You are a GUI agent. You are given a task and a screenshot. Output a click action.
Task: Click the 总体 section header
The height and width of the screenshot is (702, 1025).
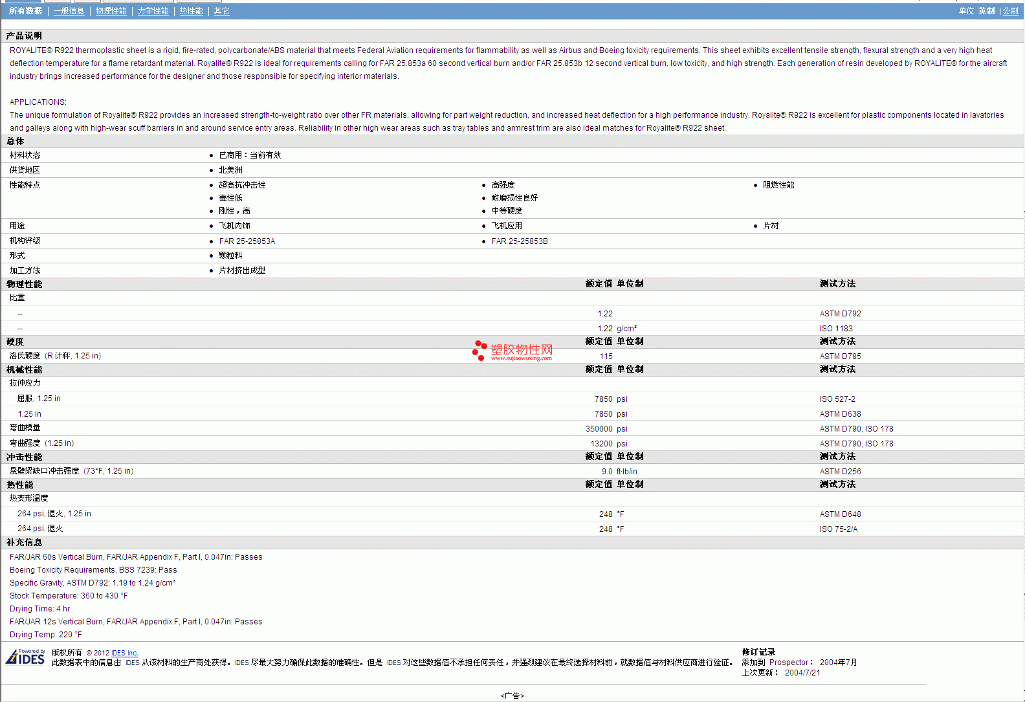15,141
